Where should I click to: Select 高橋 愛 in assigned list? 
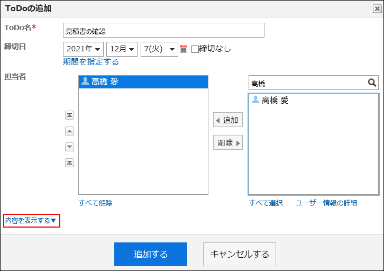click(143, 82)
